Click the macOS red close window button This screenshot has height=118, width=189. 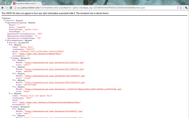[3, 3]
